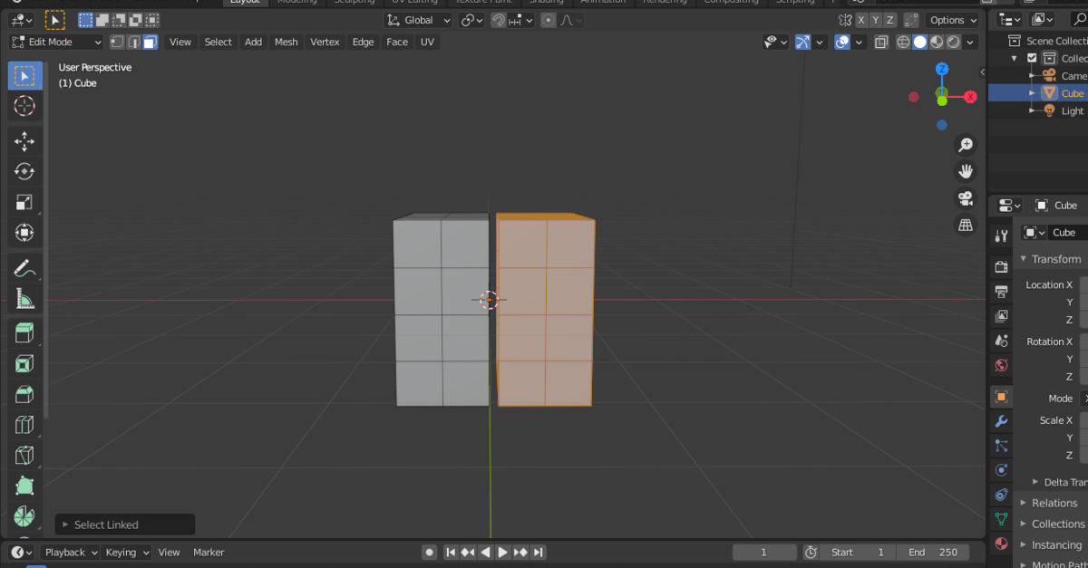The width and height of the screenshot is (1088, 568).
Task: Open the World properties tab
Action: [x=1001, y=365]
